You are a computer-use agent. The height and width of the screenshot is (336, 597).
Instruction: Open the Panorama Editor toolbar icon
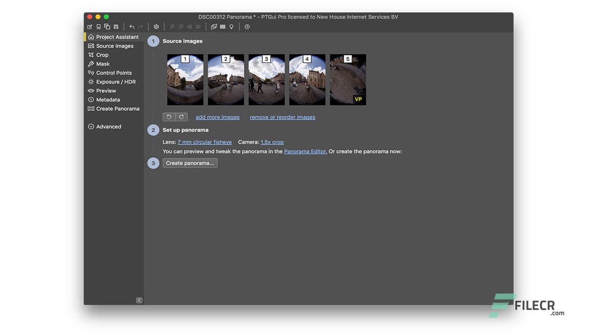(214, 27)
